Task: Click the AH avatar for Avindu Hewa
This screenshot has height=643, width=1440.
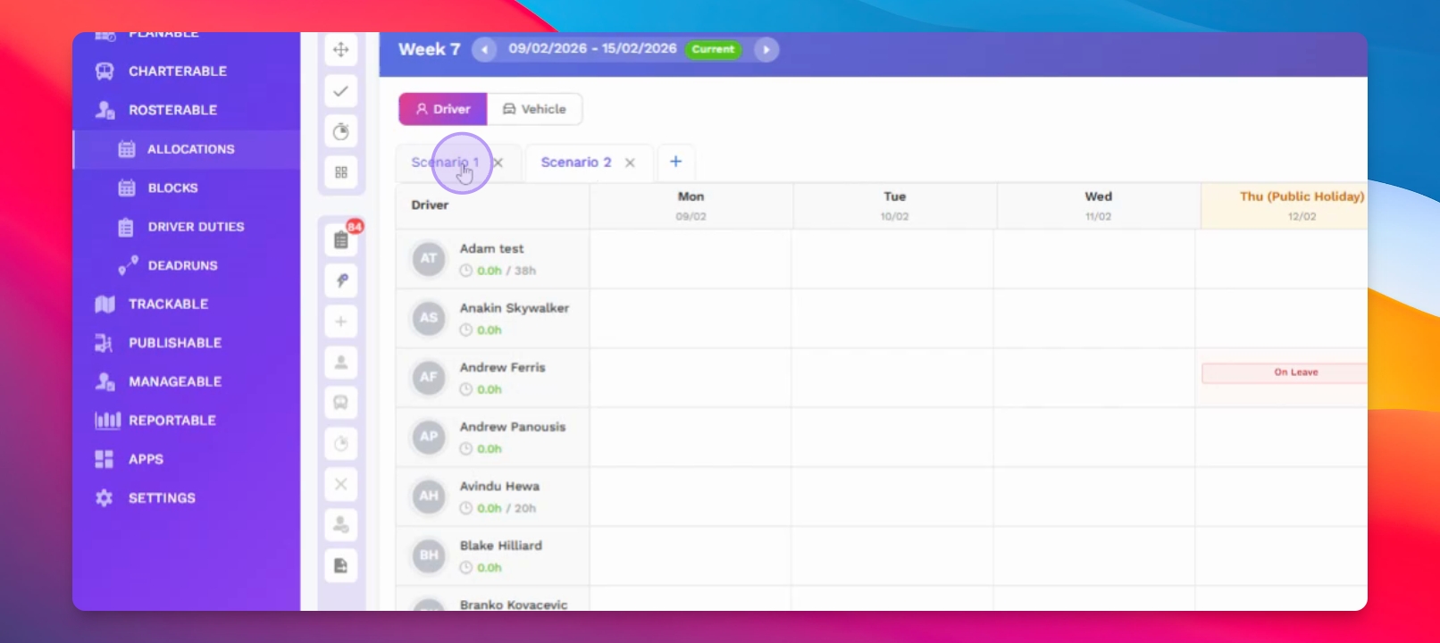Action: pyautogui.click(x=429, y=497)
